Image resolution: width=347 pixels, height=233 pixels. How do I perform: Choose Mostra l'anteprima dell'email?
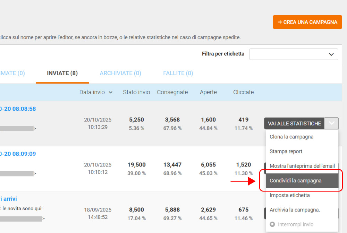(x=302, y=166)
